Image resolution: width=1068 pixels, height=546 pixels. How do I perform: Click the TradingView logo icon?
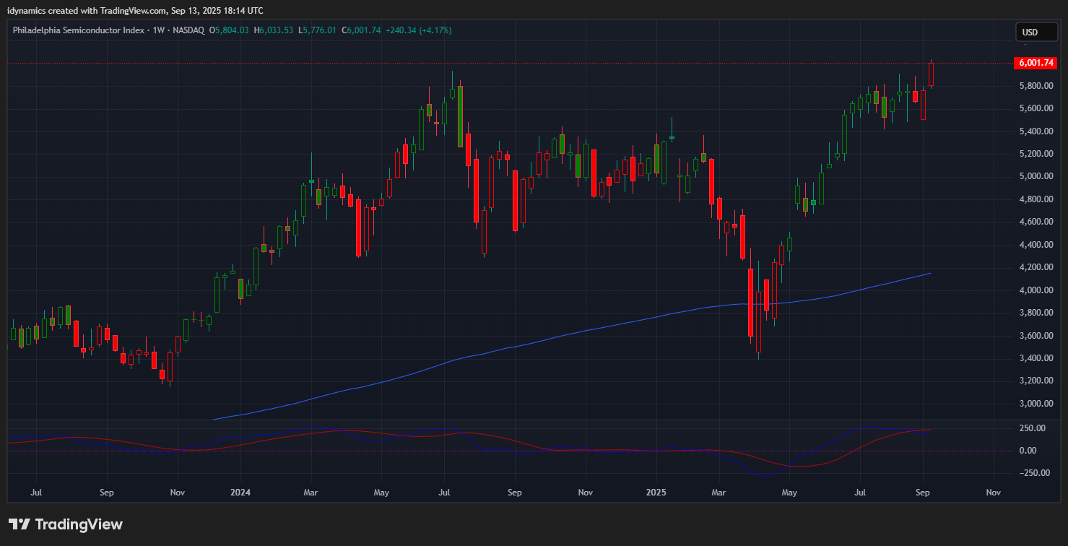[19, 524]
